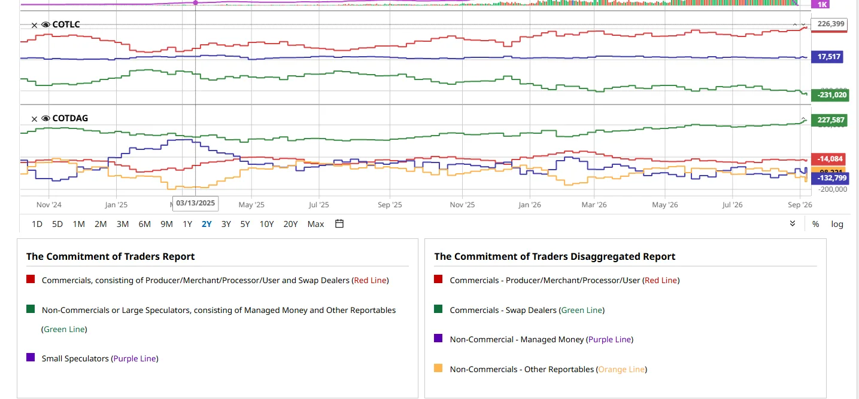The width and height of the screenshot is (859, 399).
Task: Switch the chart range to 2M
Action: tap(101, 225)
